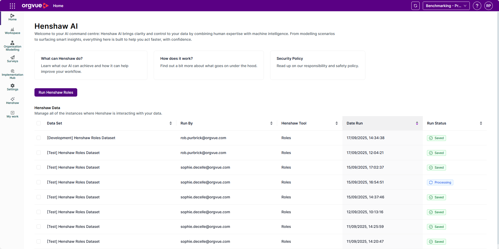Click the email in the 11/09/2025, 14:25:59 row
The image size is (499, 249).
point(205,227)
